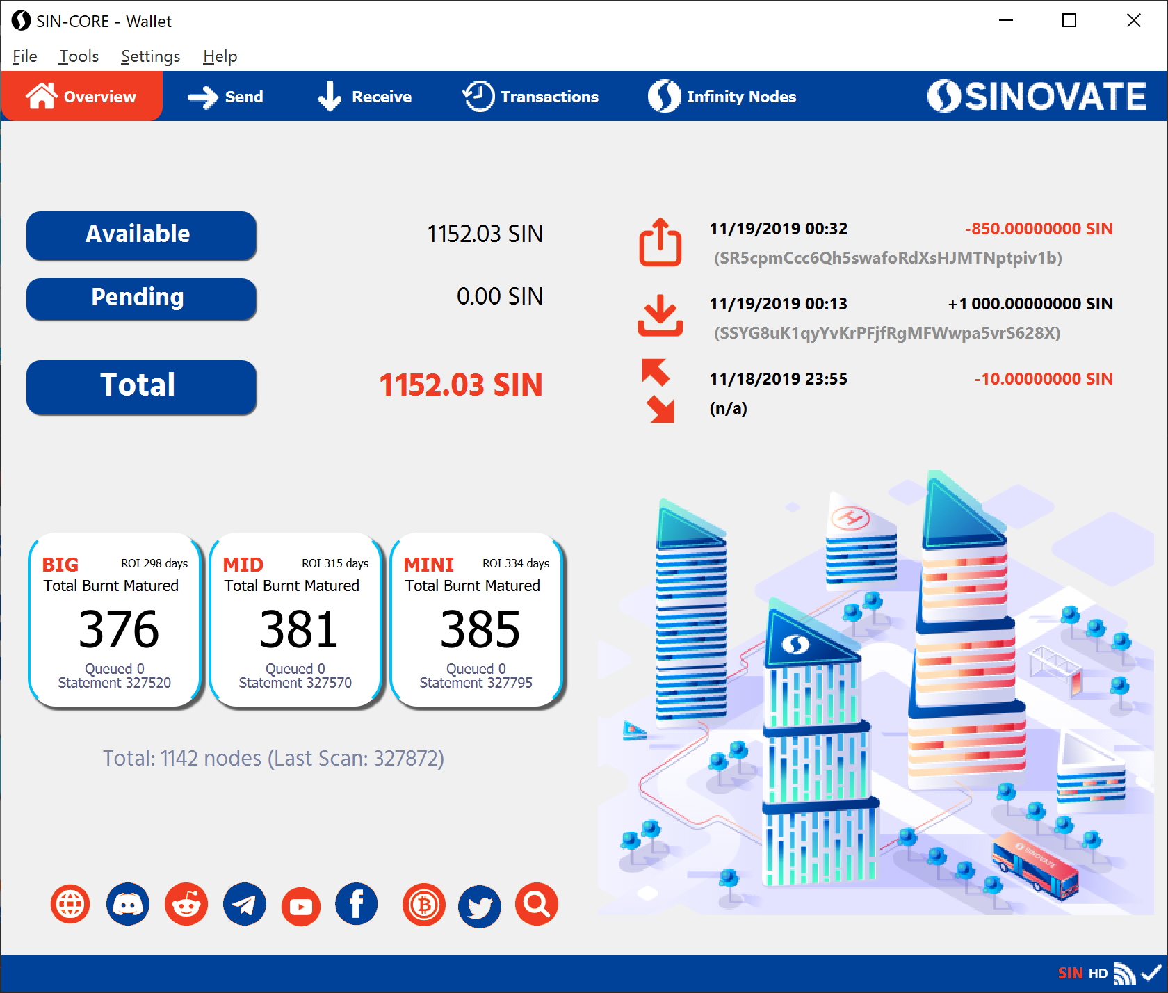This screenshot has width=1168, height=993.
Task: Click the Total 1142 nodes scan text
Action: point(273,758)
